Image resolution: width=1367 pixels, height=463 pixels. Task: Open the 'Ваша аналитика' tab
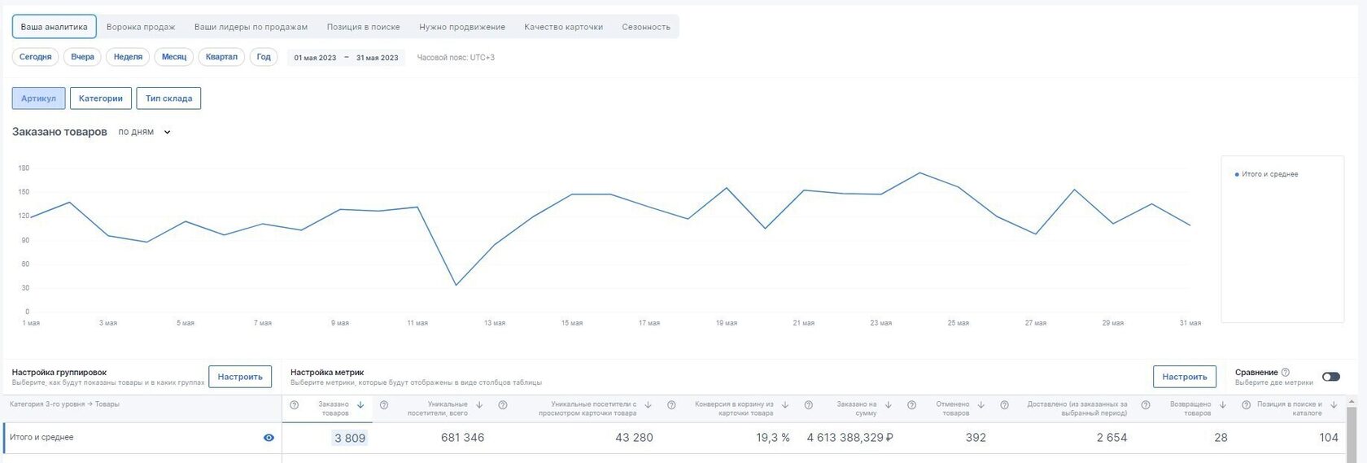(54, 27)
